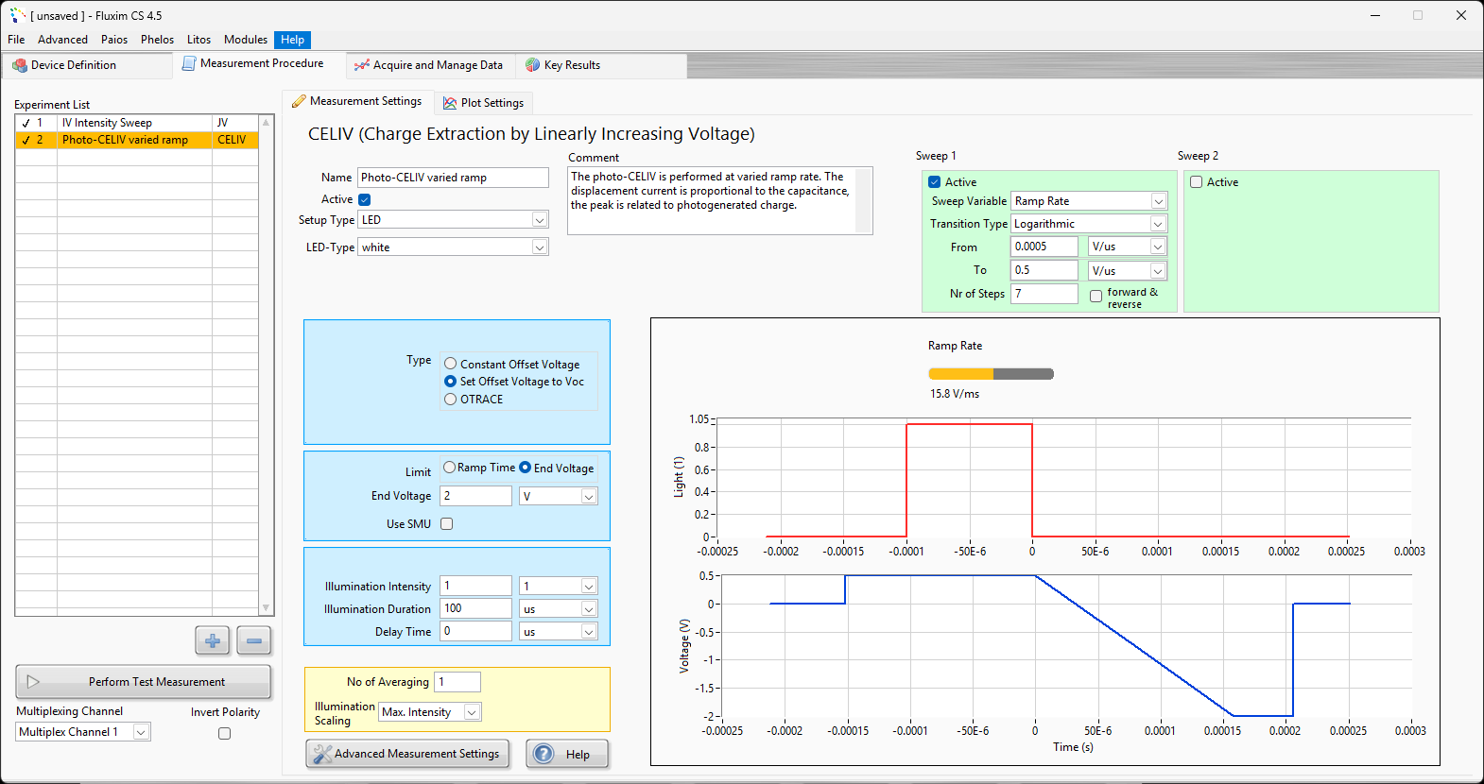Click the chart icon on Plot Settings
The height and width of the screenshot is (784, 1484).
[450, 103]
